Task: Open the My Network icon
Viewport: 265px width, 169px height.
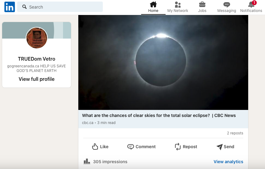Action: point(178,5)
